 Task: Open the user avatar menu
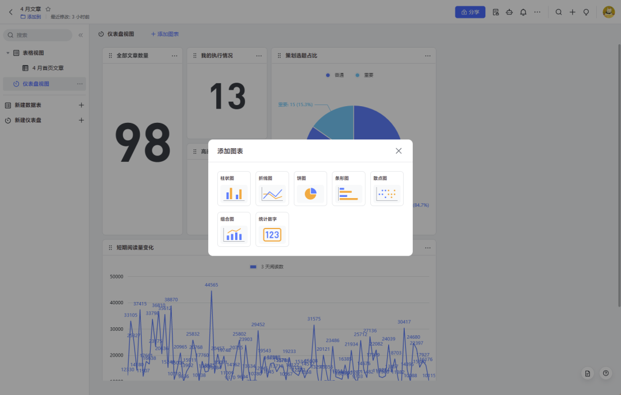[x=609, y=12]
